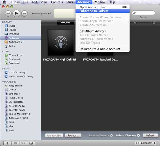Open the iTunes application menu
The height and width of the screenshot is (146, 160).
pos(15,2)
